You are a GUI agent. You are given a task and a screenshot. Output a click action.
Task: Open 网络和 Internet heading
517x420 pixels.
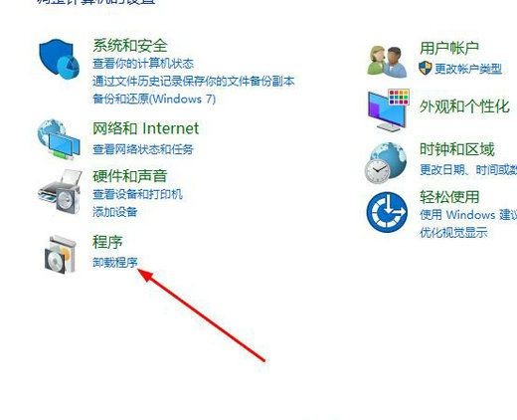pos(145,128)
